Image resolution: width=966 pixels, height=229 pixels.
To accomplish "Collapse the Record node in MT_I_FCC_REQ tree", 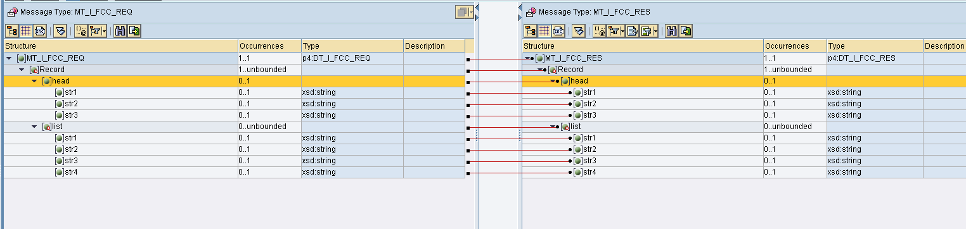I will tap(22, 70).
